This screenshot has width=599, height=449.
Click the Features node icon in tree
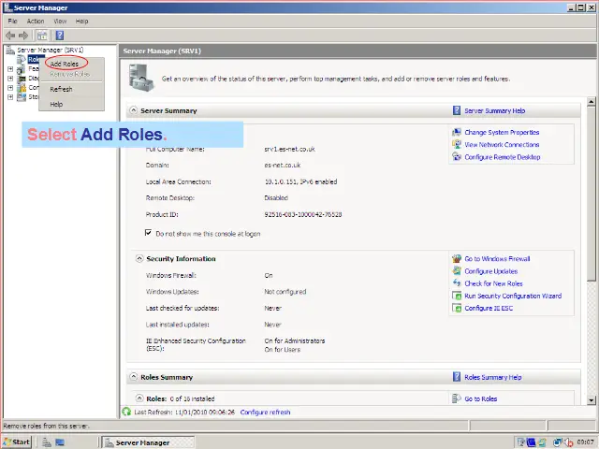point(22,69)
